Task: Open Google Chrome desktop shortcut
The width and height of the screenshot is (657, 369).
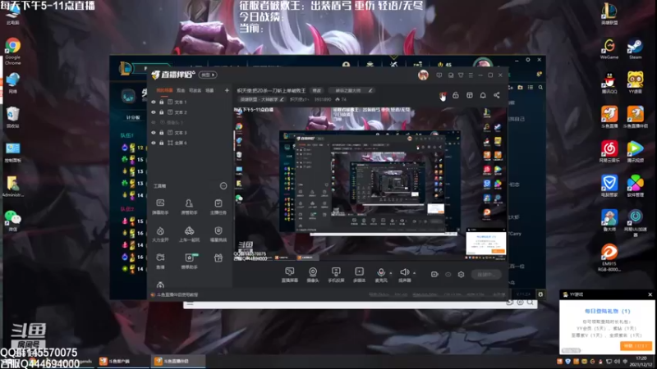Action: tap(13, 51)
